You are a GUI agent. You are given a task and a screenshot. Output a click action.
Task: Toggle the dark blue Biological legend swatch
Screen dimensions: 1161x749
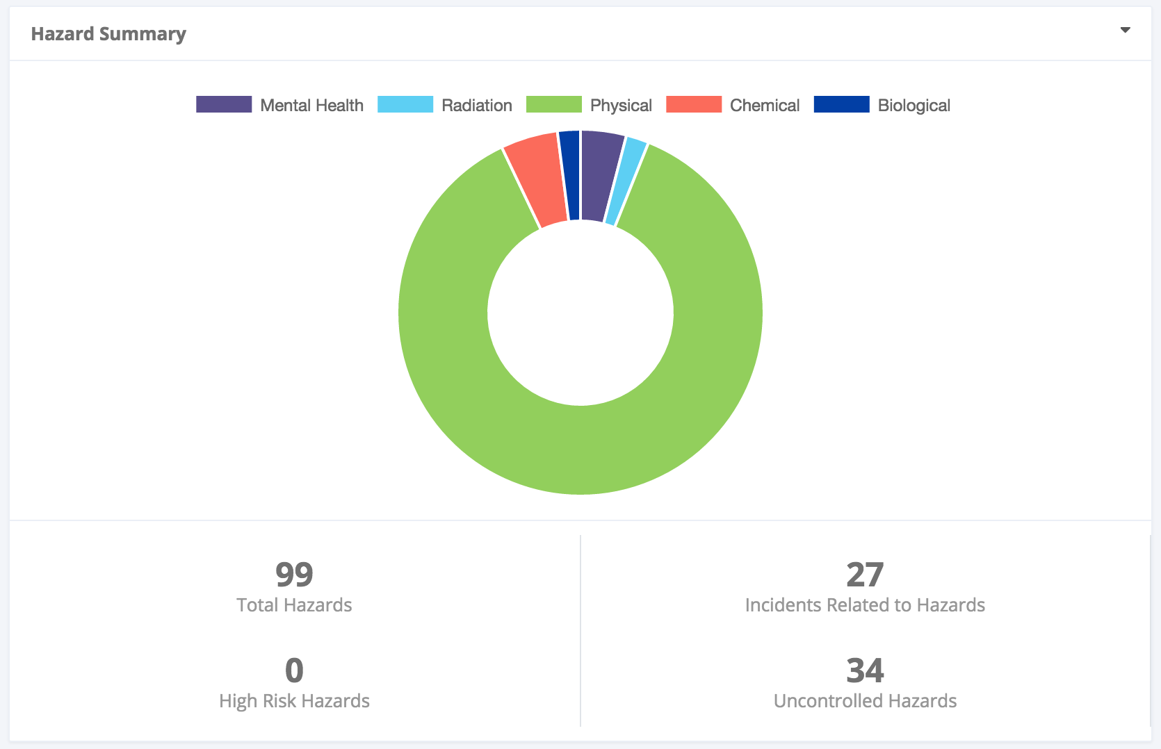click(841, 105)
